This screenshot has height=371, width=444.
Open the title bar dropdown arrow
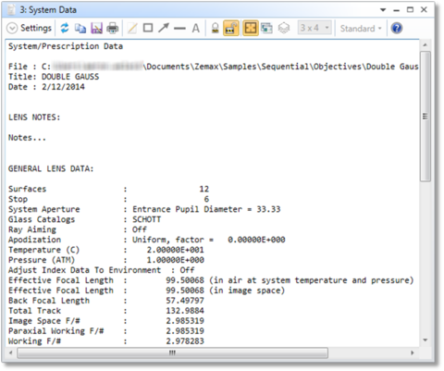coord(383,10)
